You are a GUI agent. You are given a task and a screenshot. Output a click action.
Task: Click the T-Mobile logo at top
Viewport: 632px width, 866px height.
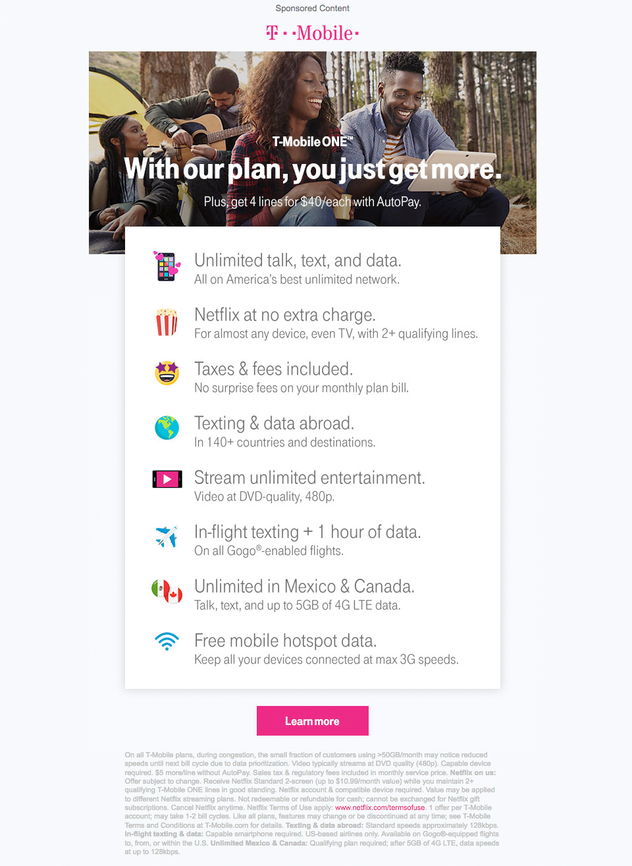(313, 33)
